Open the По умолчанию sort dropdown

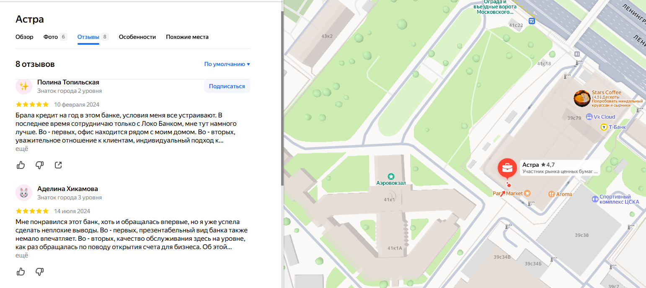(227, 64)
